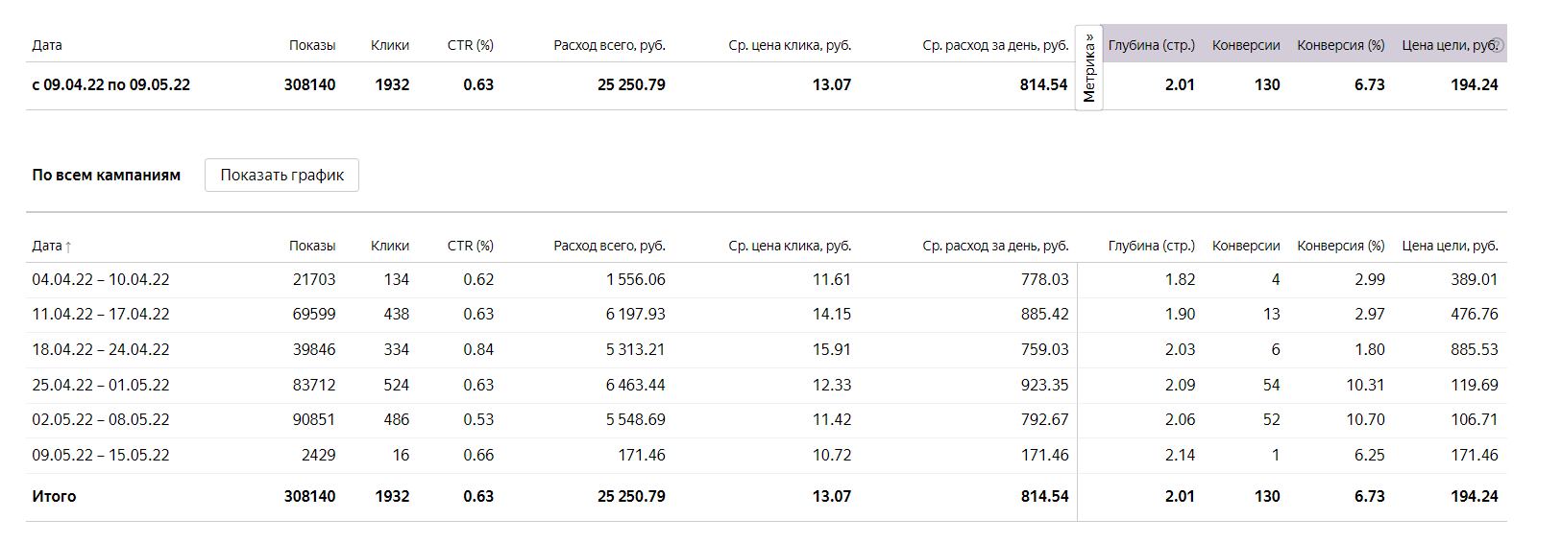This screenshot has height=543, width=1562.
Task: Sort lower table by CTR (%) header
Action: (x=470, y=246)
